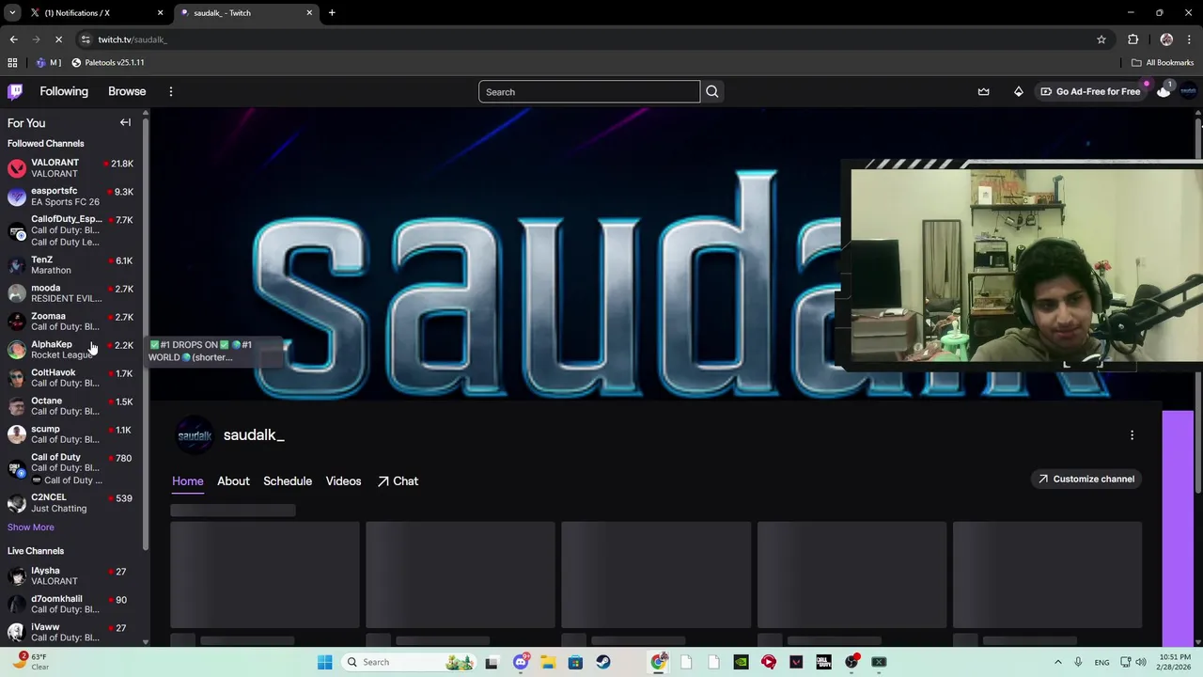Click the taskbar Search box

(x=409, y=662)
